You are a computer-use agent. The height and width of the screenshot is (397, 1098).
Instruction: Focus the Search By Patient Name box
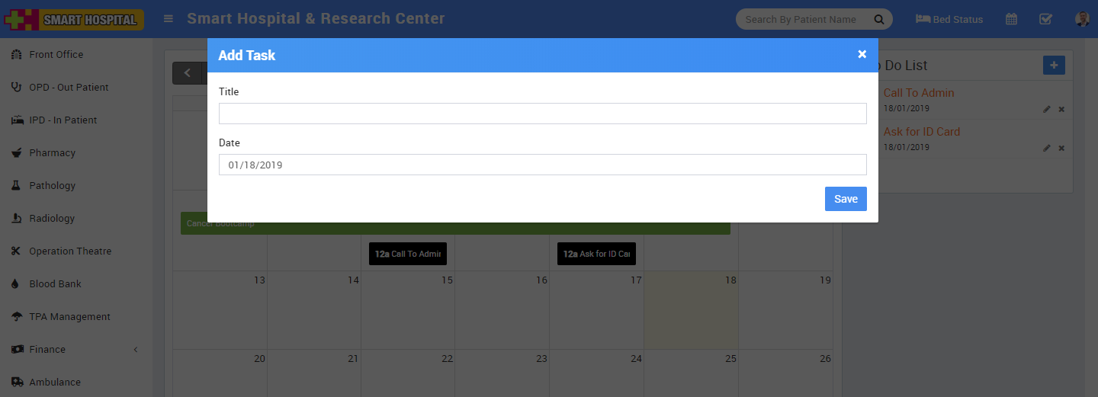801,20
